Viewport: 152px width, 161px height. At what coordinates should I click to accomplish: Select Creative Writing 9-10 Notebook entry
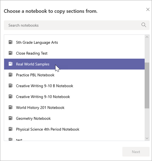[x=74, y=97]
